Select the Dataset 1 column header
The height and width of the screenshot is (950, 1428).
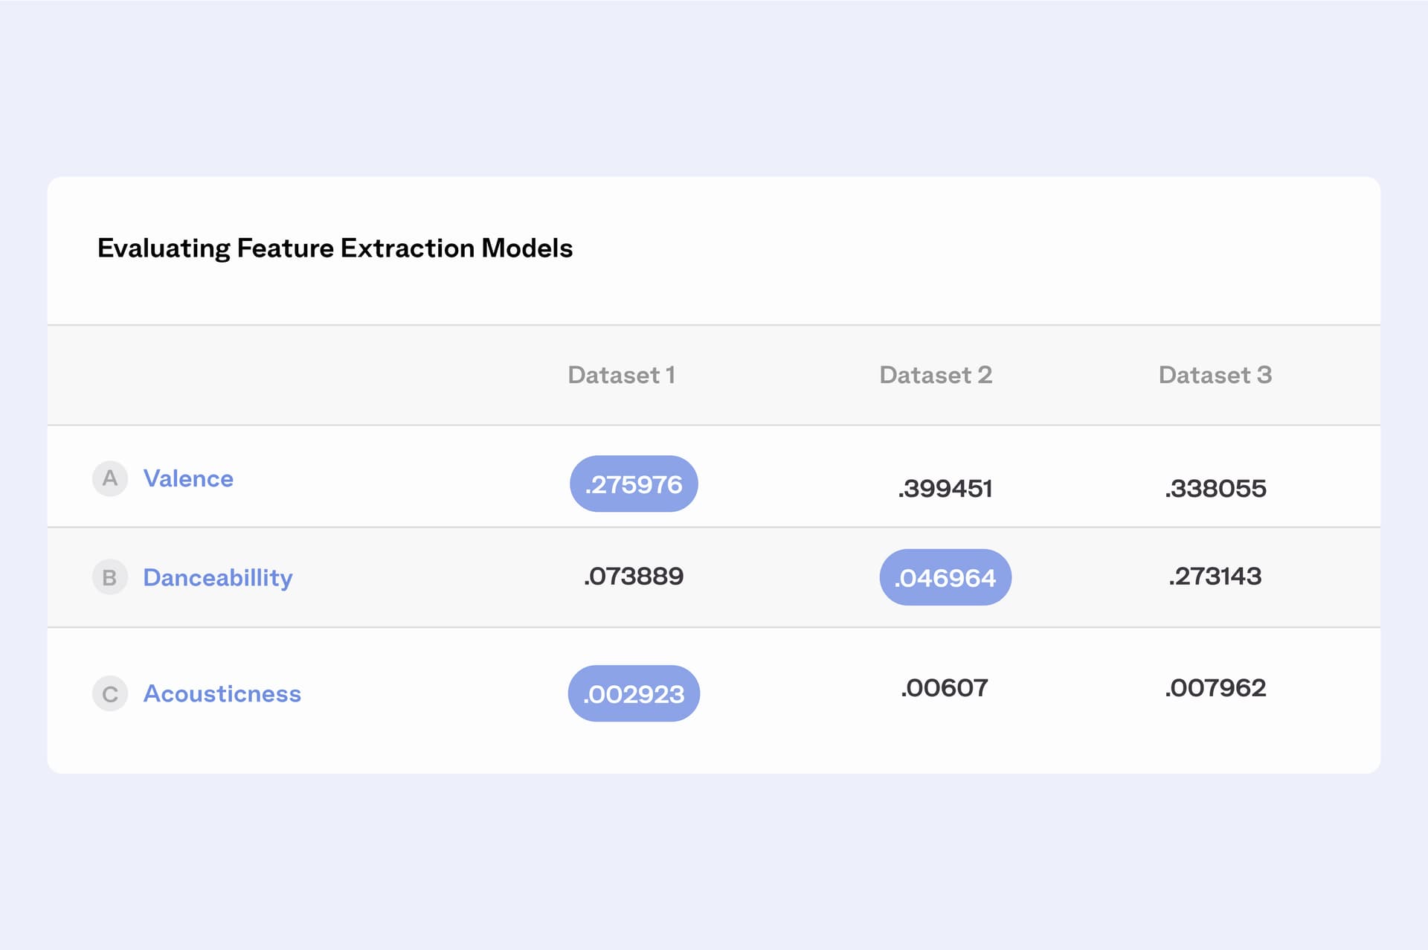point(622,375)
